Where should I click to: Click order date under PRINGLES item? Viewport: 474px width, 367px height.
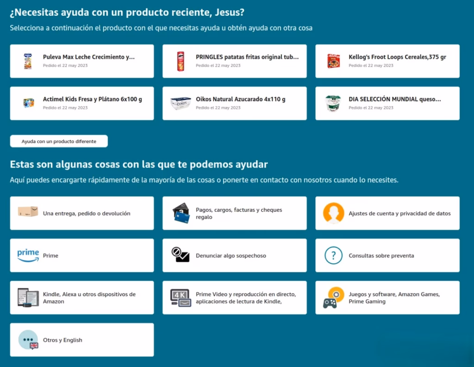[x=218, y=65]
